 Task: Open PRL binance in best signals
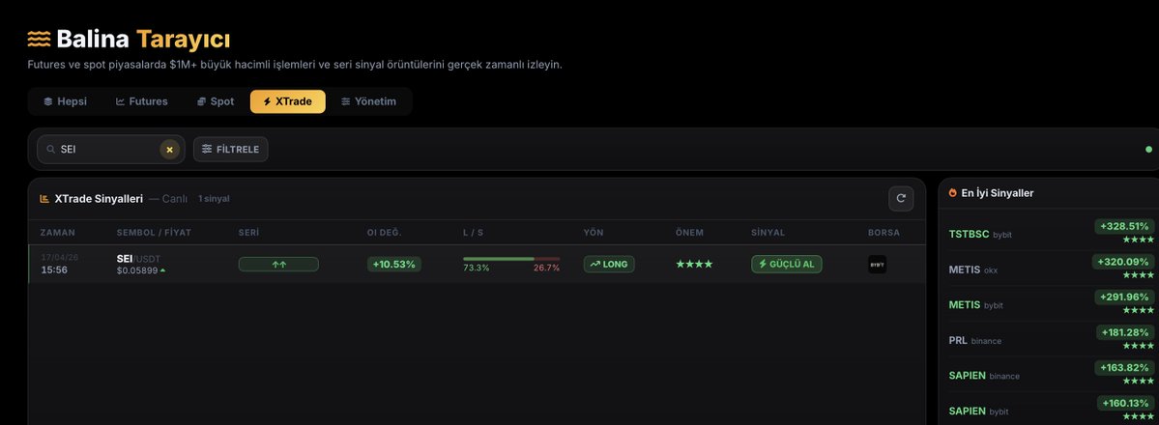(975, 340)
